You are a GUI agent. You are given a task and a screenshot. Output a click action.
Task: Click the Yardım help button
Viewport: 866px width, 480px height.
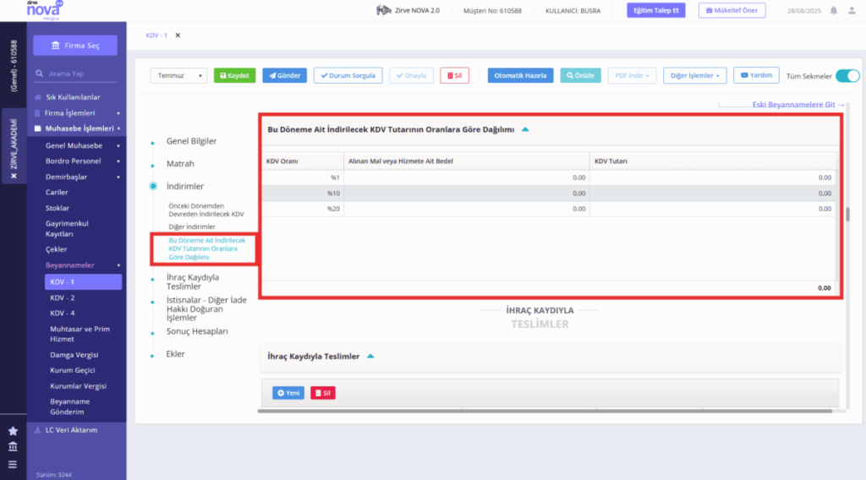[x=756, y=75]
